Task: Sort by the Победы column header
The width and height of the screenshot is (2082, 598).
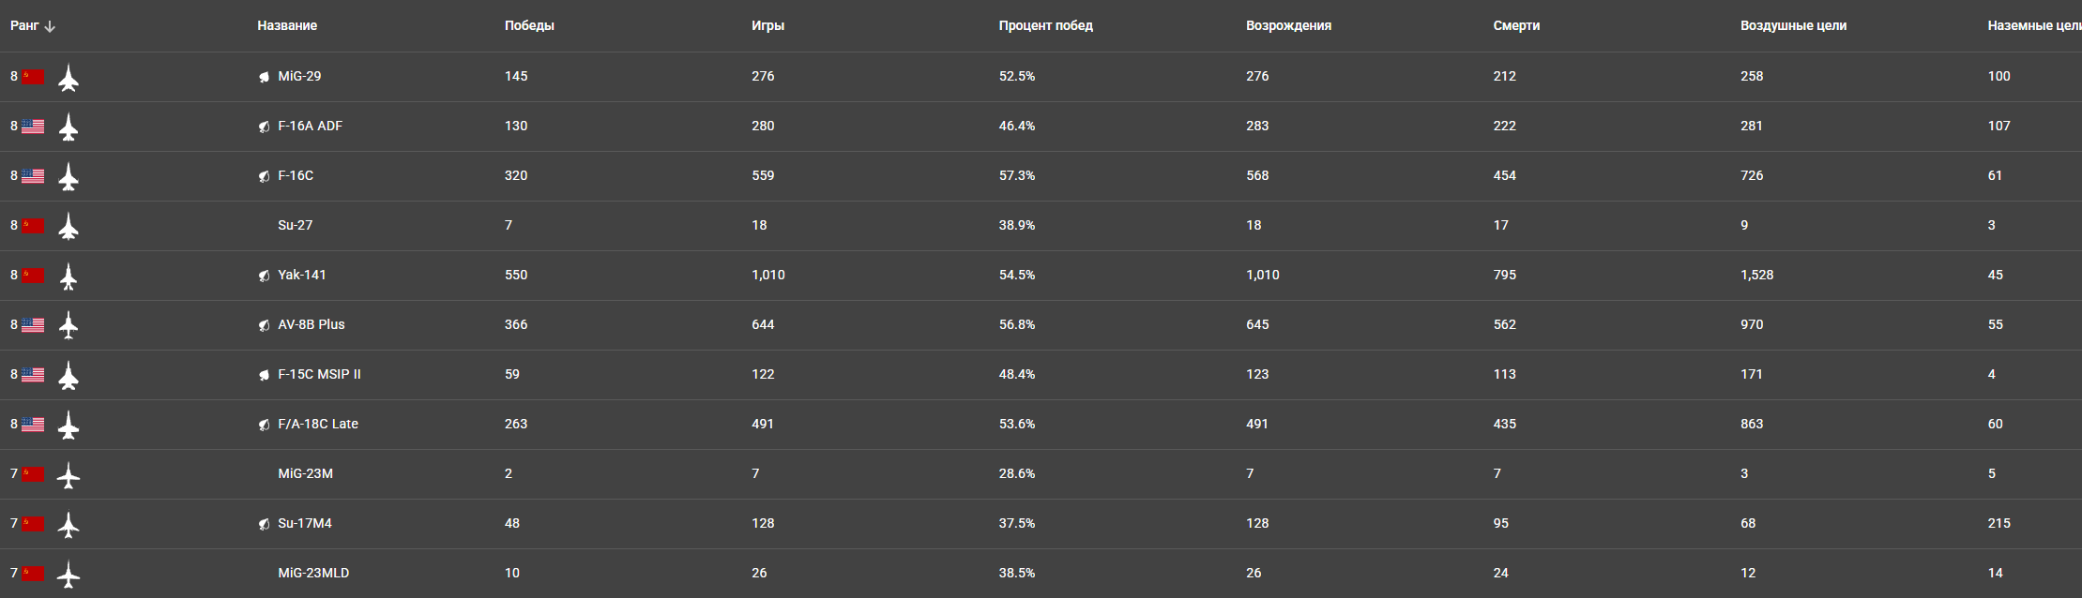Action: coord(529,26)
